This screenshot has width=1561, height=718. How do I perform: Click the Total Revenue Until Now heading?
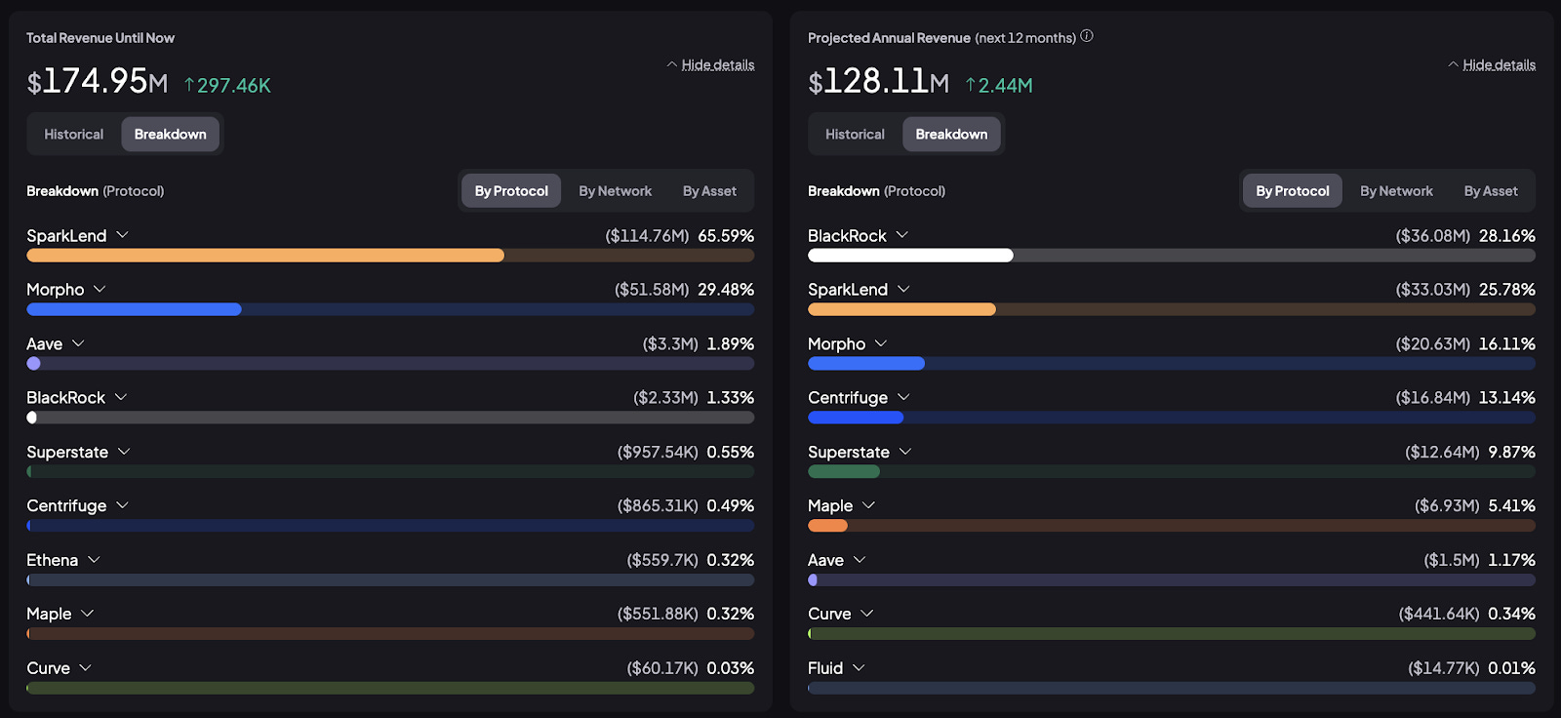pos(100,38)
